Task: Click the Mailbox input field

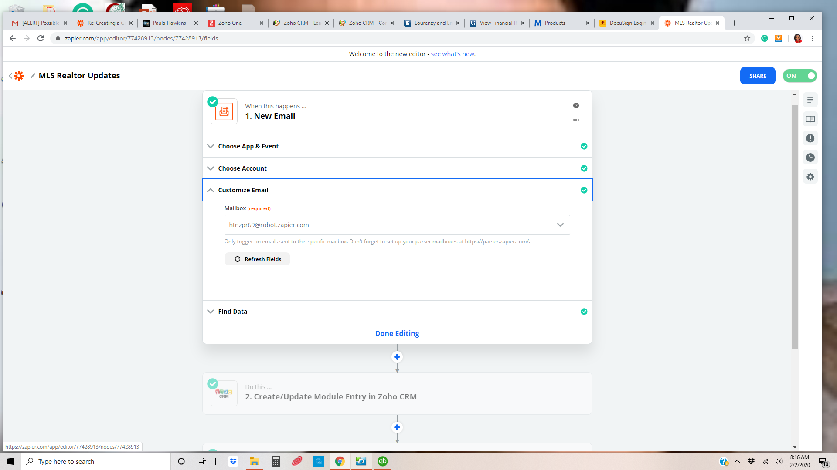Action: coord(388,225)
